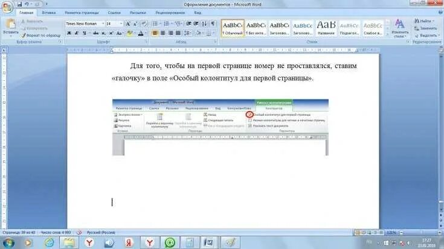Apply yellow text highlight color

tap(129, 33)
